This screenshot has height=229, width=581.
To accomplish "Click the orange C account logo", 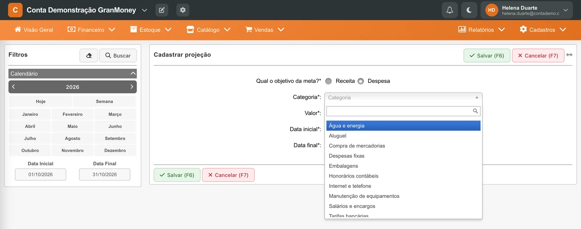I will pyautogui.click(x=15, y=10).
